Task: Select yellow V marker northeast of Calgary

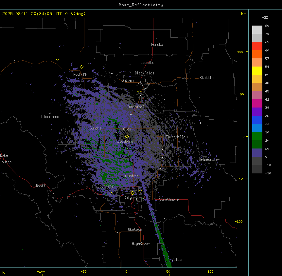Action: [140, 191]
